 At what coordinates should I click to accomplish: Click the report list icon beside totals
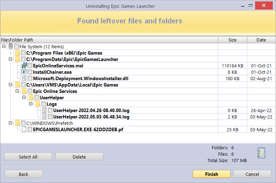click(x=261, y=153)
